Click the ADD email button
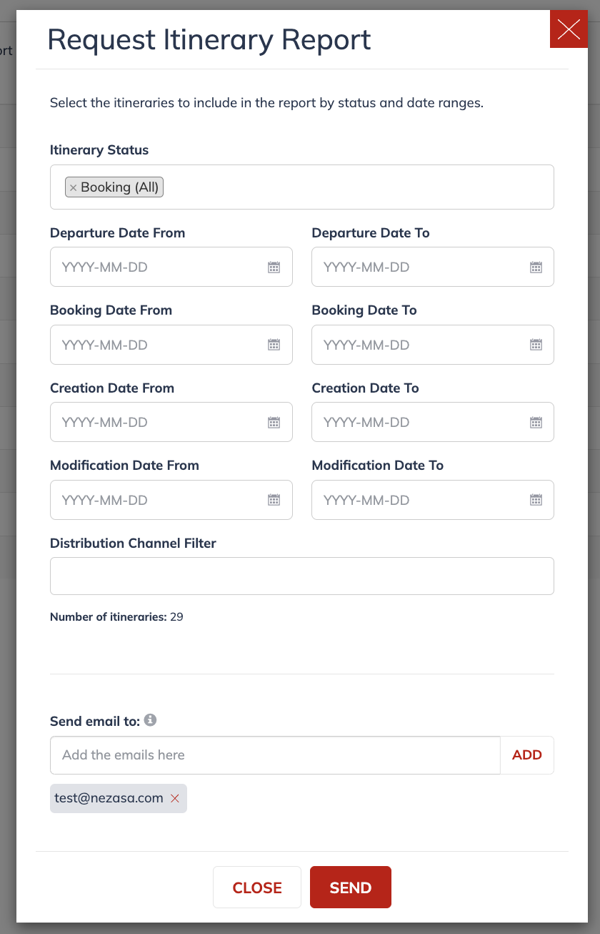The width and height of the screenshot is (600, 934). tap(527, 755)
